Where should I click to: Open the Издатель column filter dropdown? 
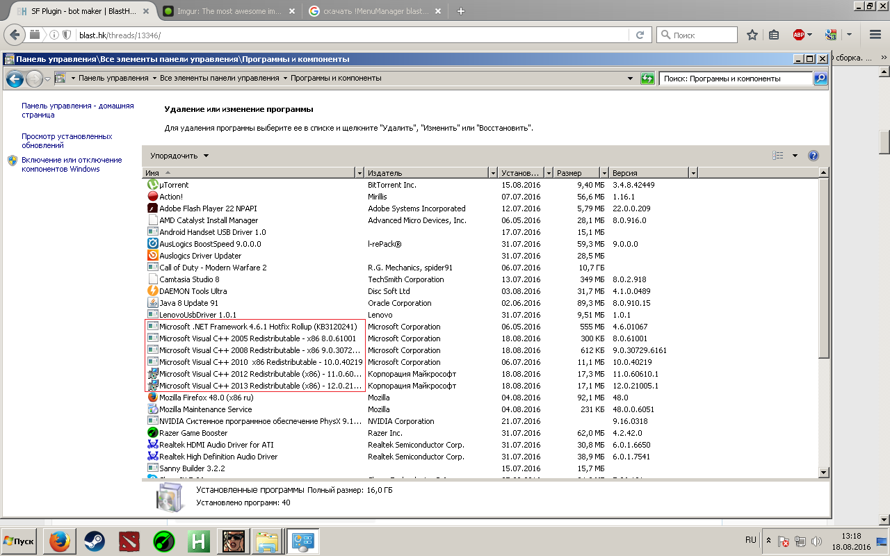pyautogui.click(x=493, y=173)
